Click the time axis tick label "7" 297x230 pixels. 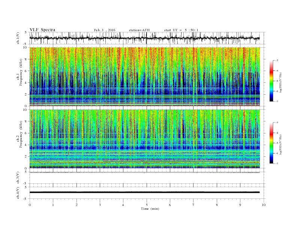pyautogui.click(x=193, y=205)
